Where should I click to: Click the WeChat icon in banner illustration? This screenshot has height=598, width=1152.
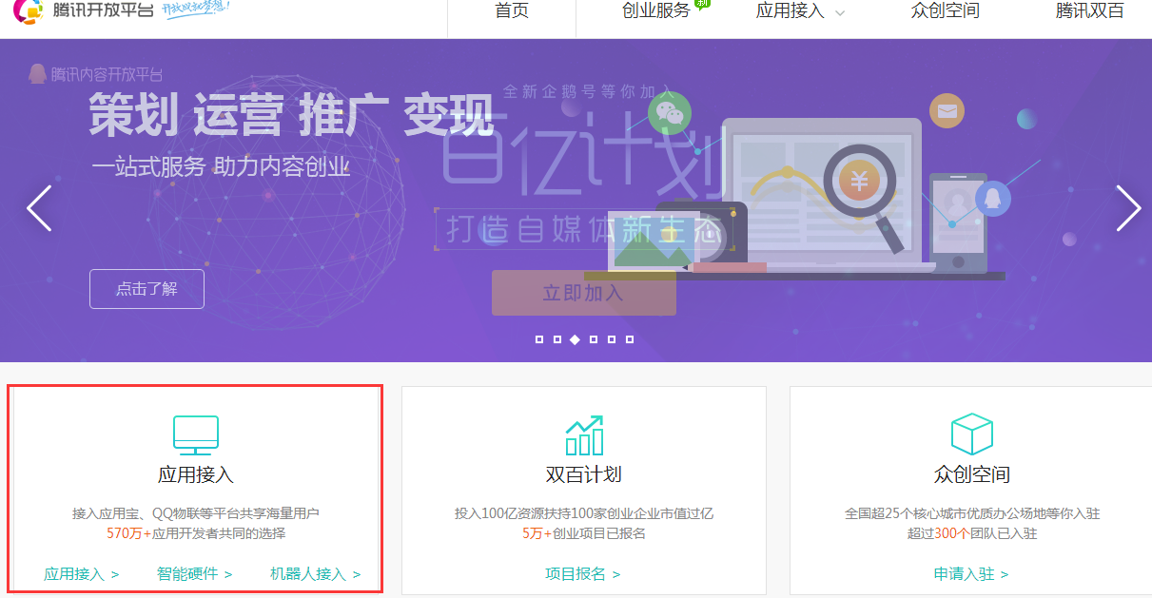tap(670, 113)
